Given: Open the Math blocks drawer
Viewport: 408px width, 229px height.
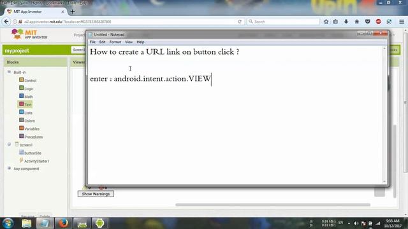Looking at the screenshot, I should point(25,96).
